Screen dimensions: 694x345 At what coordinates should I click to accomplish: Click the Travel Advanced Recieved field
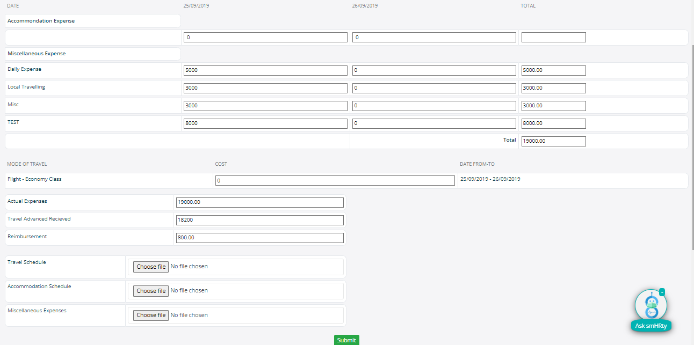[259, 220]
